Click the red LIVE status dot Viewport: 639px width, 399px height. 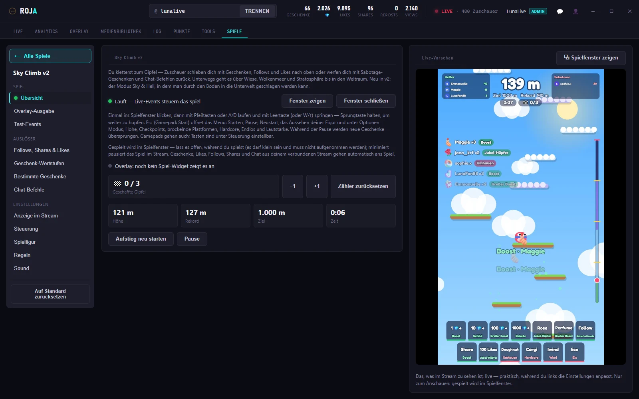pos(437,11)
